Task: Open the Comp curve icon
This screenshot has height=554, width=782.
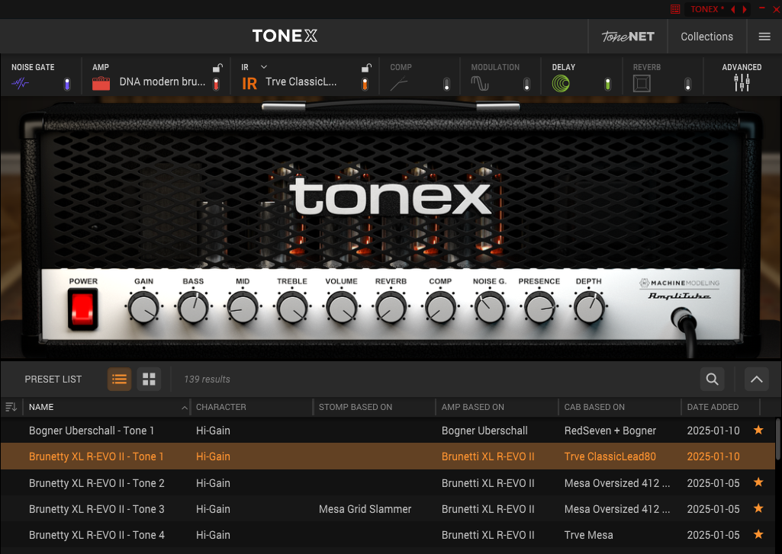Action: click(399, 84)
